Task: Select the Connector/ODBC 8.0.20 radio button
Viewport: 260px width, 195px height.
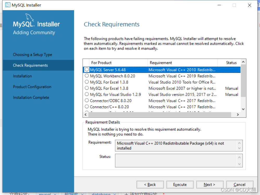Action: coord(87,100)
